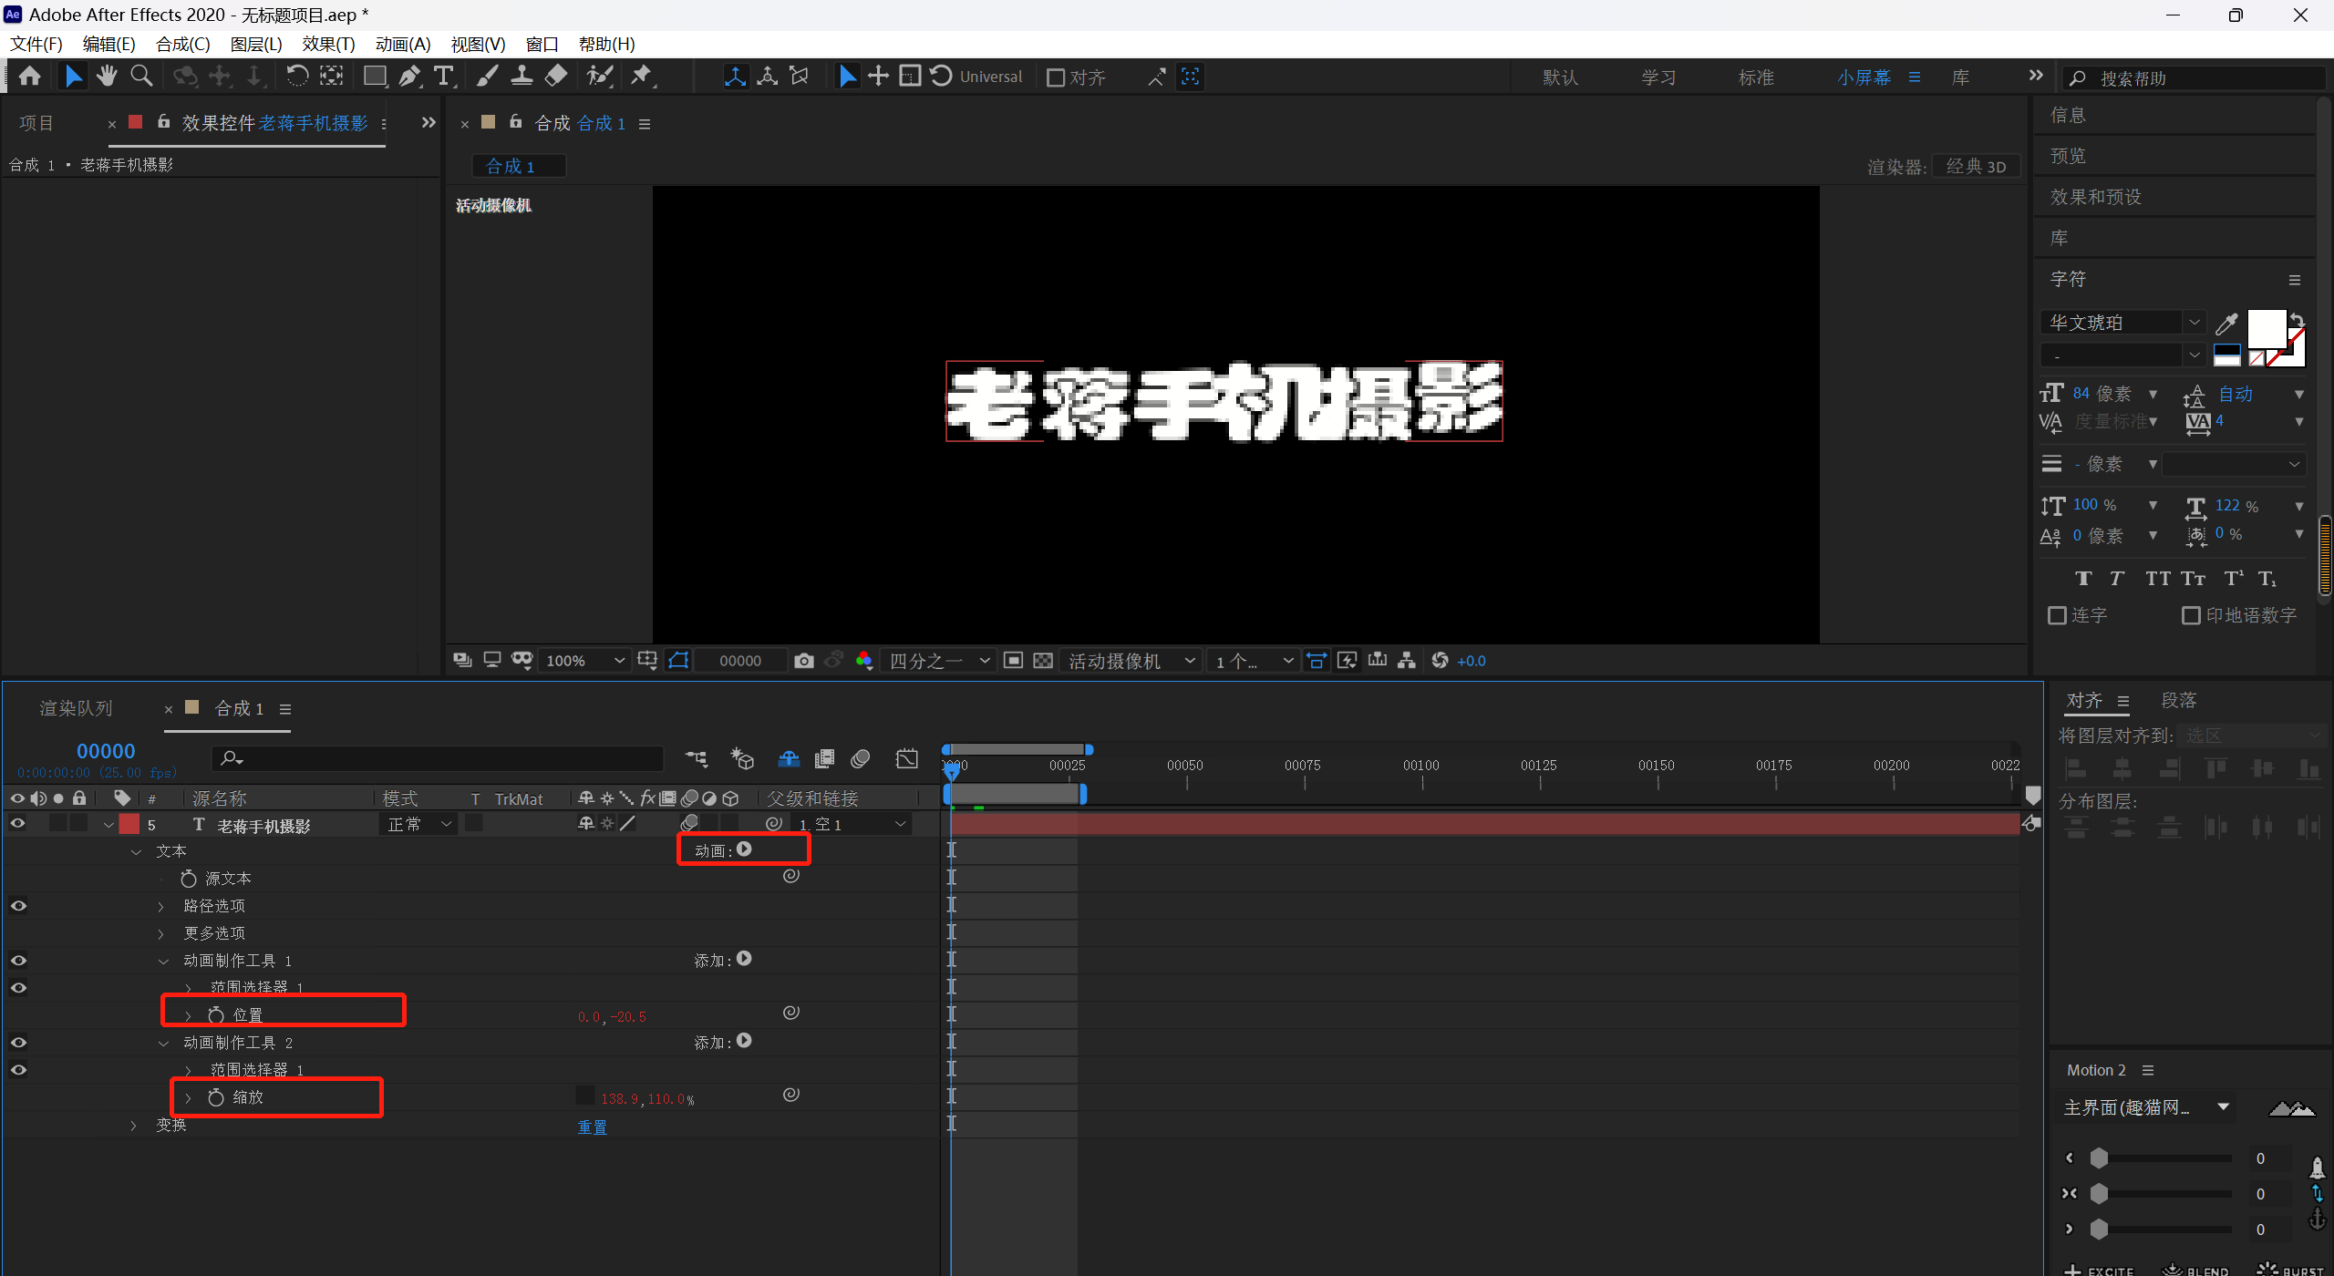This screenshot has height=1276, width=2334.
Task: Click the white fill color swatch
Action: pos(2266,328)
